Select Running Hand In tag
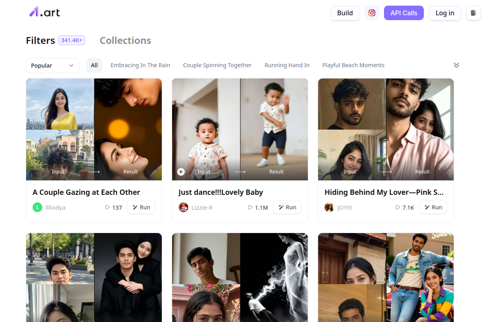Viewport: 483px width, 322px height. click(287, 65)
